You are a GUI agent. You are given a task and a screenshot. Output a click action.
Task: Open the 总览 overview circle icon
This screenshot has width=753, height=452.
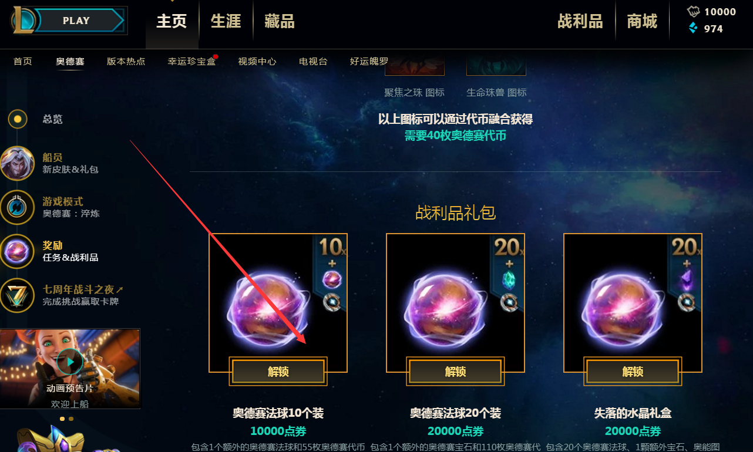point(18,119)
